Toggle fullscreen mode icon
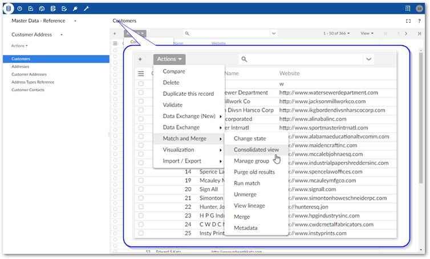The height and width of the screenshot is (259, 430). pyautogui.click(x=408, y=21)
